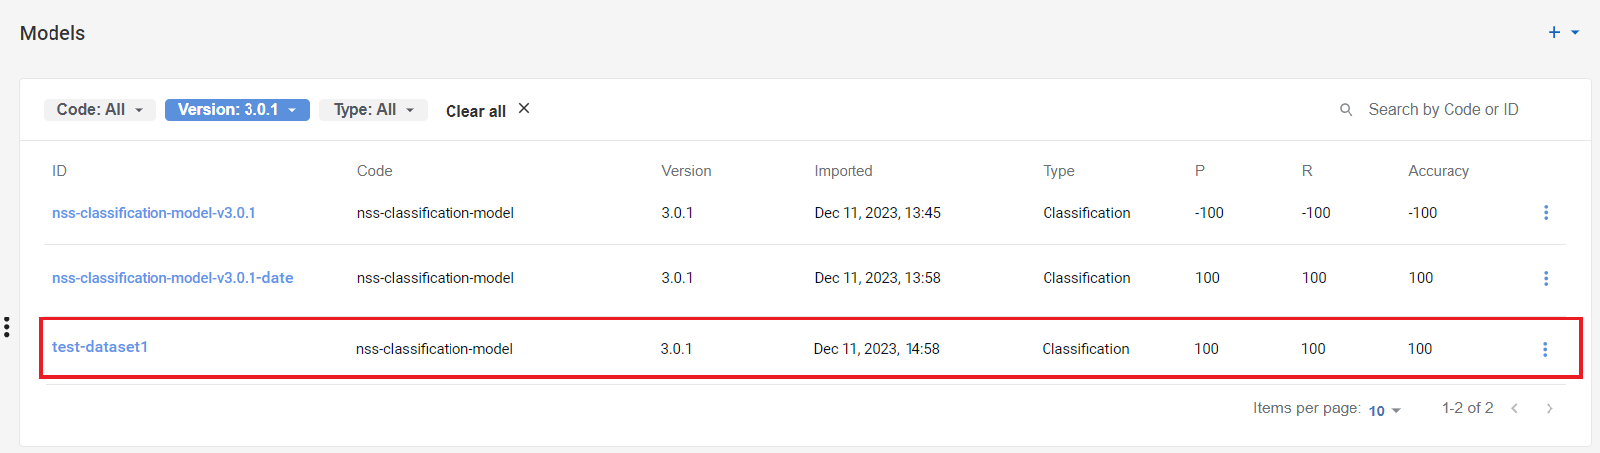This screenshot has height=453, width=1600.
Task: Click the Accuracy column header
Action: [x=1439, y=171]
